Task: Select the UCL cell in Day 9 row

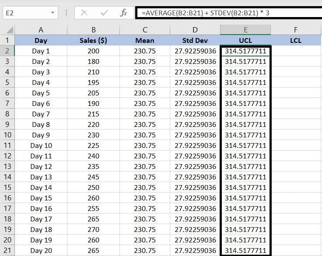Action: point(245,135)
